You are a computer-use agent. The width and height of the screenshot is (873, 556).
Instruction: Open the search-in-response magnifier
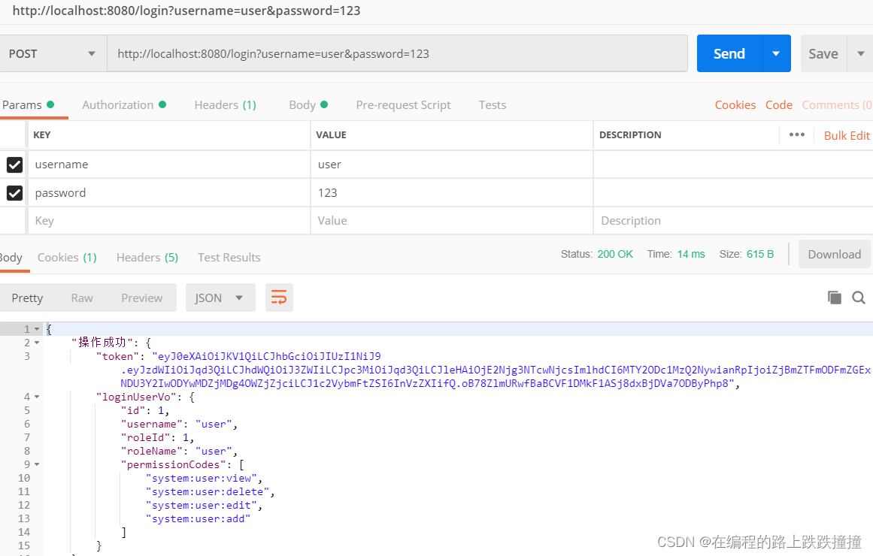click(x=859, y=297)
